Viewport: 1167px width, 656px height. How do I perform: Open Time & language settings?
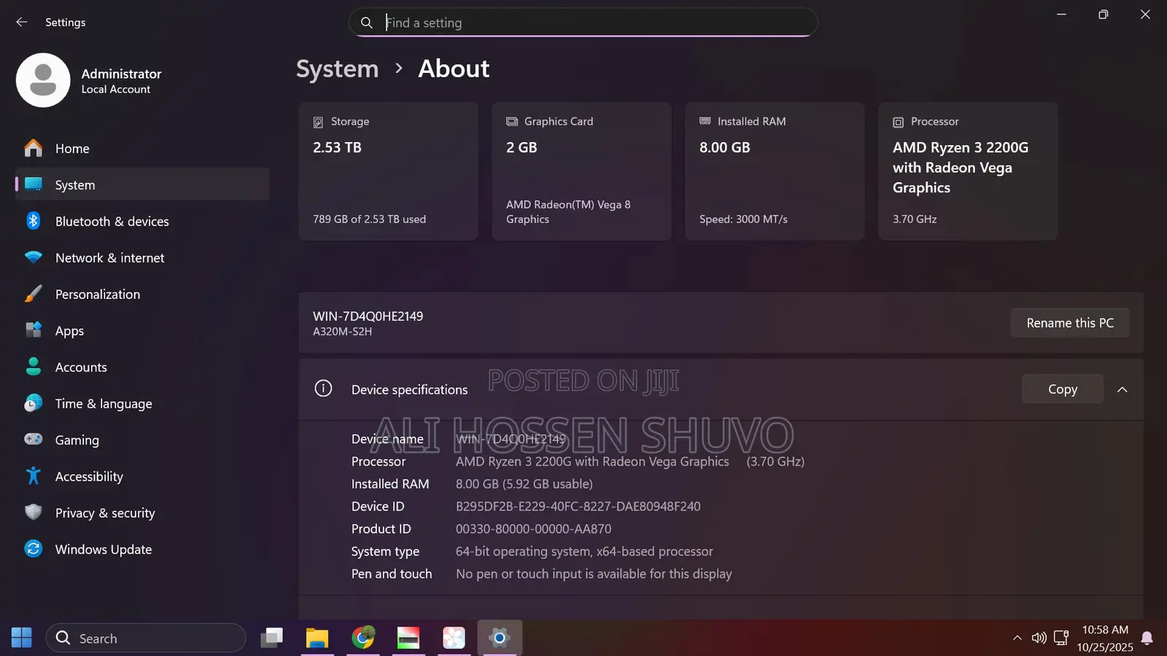[x=103, y=403]
